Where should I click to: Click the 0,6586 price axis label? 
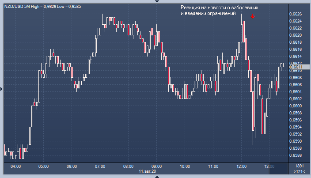[x=295, y=155]
